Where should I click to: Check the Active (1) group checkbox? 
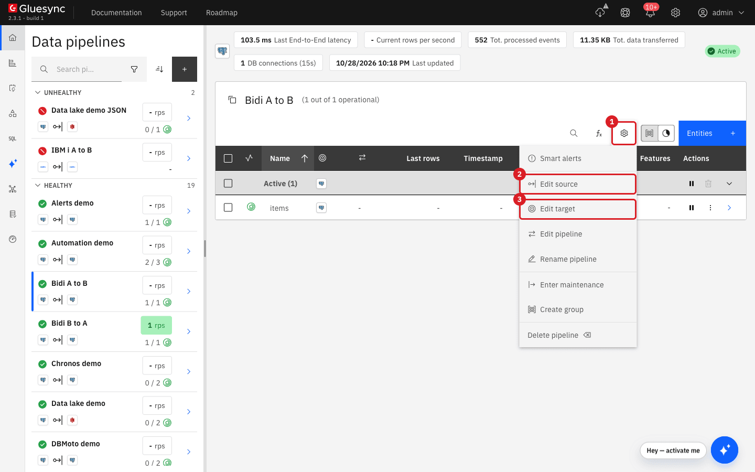(x=228, y=184)
